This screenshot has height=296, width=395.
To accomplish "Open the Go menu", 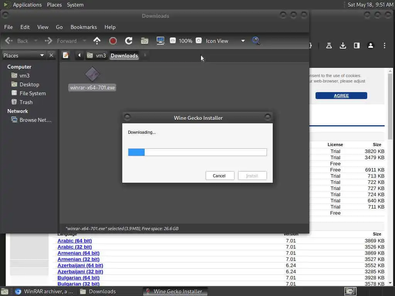I will click(x=59, y=27).
